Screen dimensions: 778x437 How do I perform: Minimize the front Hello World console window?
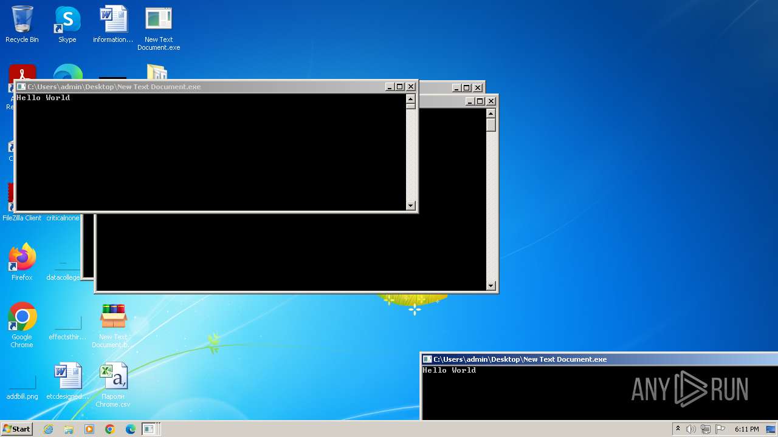(390, 87)
